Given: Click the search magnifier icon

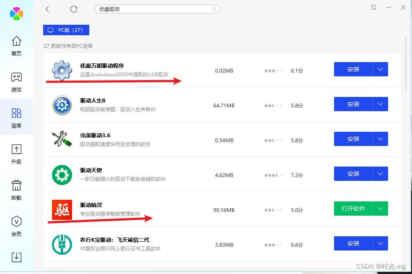Looking at the screenshot, I should pyautogui.click(x=214, y=9).
